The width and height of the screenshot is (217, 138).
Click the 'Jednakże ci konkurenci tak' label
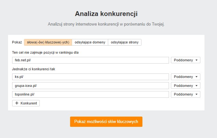tap(34, 69)
